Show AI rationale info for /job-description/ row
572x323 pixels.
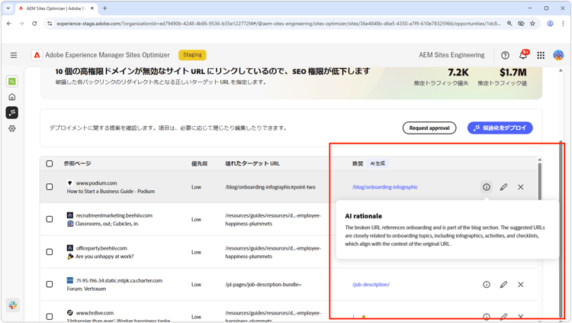(x=487, y=285)
